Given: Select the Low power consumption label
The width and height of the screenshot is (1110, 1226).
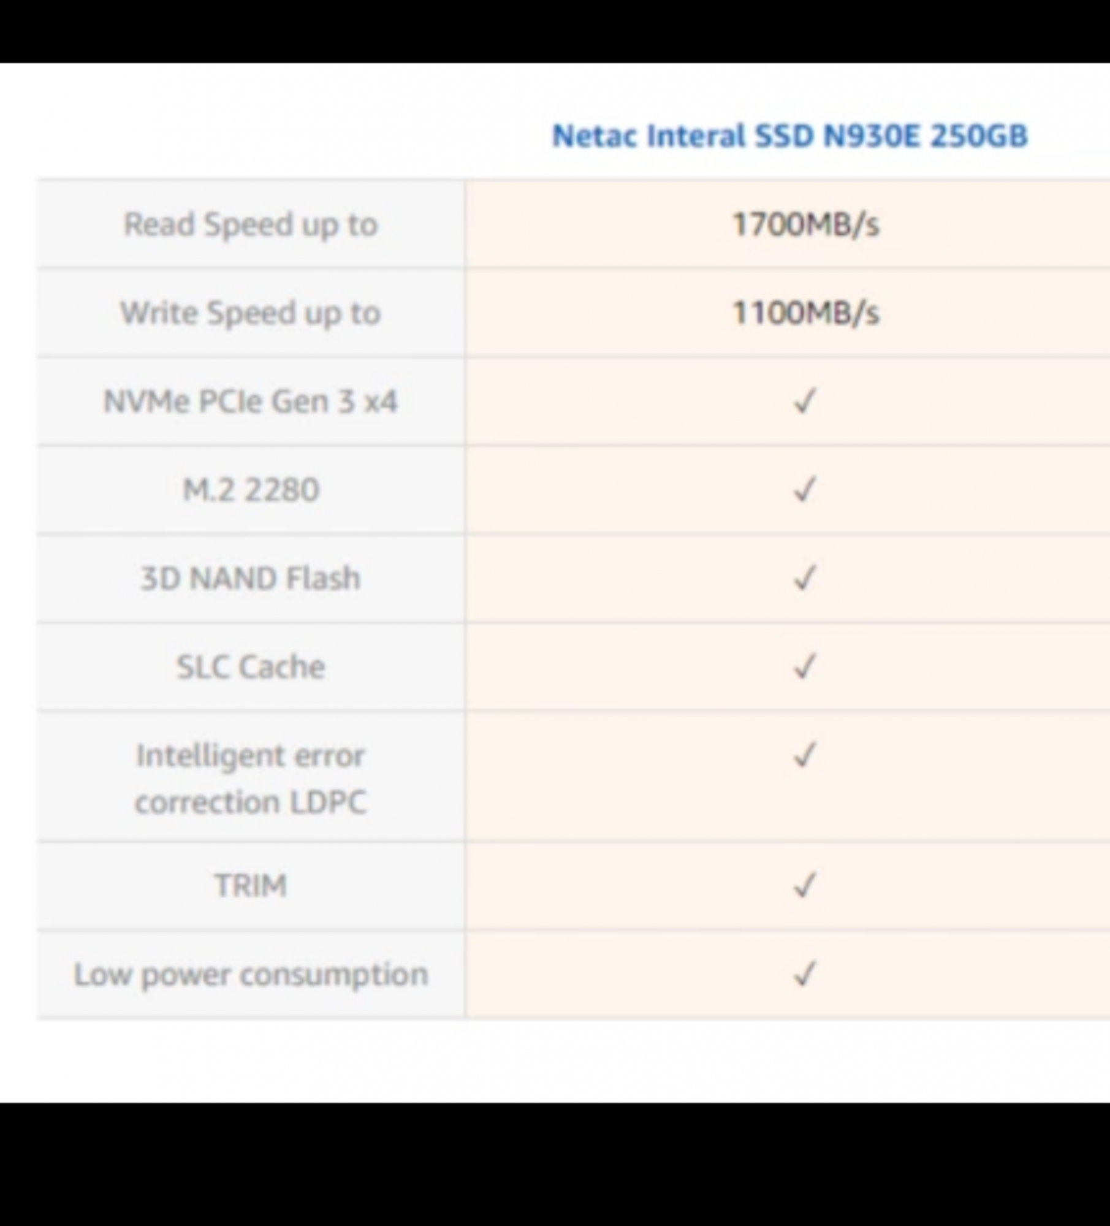Looking at the screenshot, I should (250, 974).
